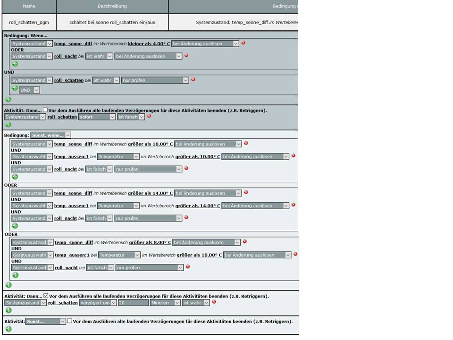Open trigger dropdown for temp_aussen größer als 18.00°
Viewport: 453px width, 340px height.
257,255
